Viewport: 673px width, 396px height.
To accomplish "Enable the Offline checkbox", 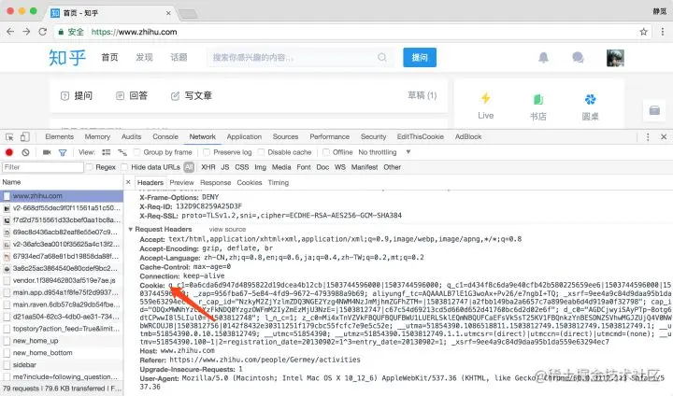I will click(x=326, y=152).
